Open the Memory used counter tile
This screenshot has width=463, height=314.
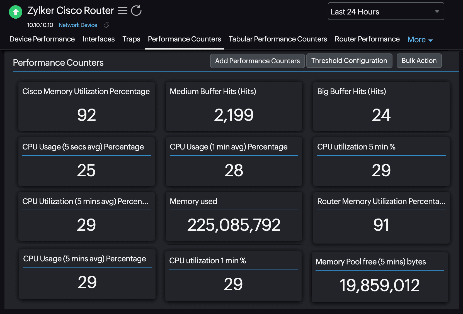234,216
